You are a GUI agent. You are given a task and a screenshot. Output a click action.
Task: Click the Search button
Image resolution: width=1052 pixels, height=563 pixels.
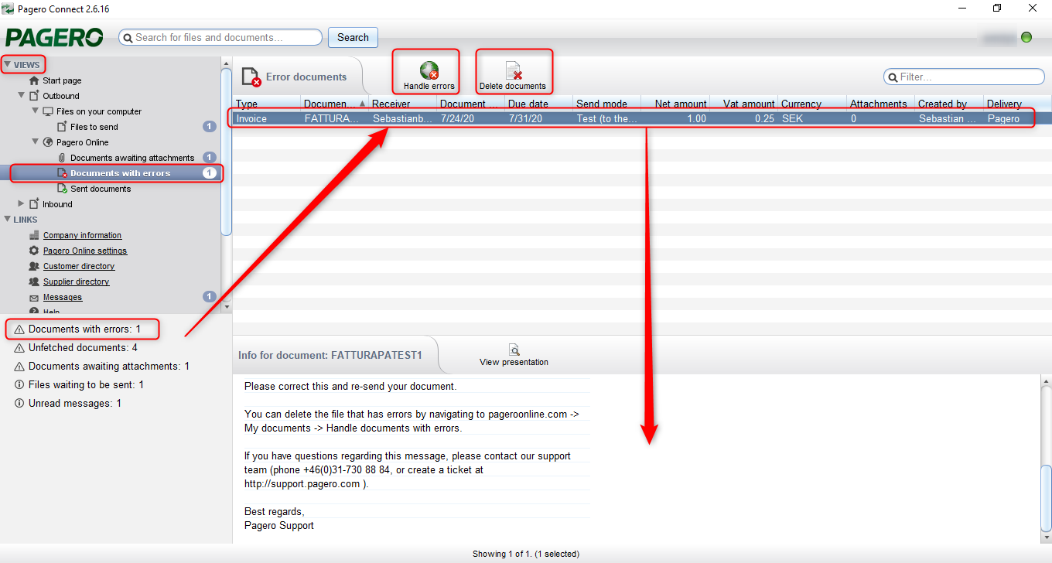(x=353, y=37)
